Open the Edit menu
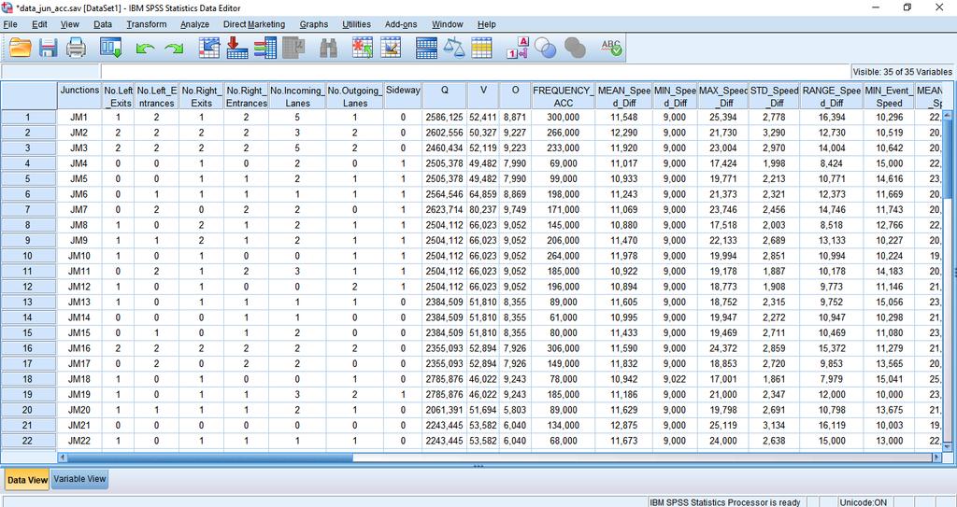The height and width of the screenshot is (507, 957). [x=39, y=24]
